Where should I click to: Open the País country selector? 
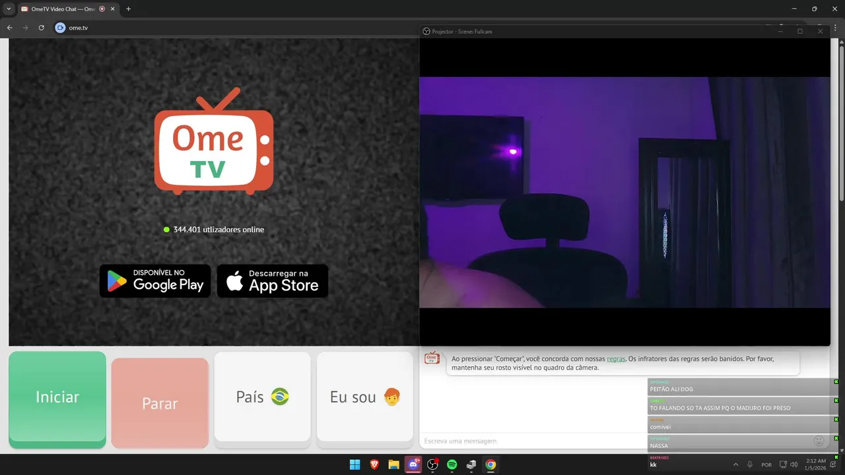point(262,396)
